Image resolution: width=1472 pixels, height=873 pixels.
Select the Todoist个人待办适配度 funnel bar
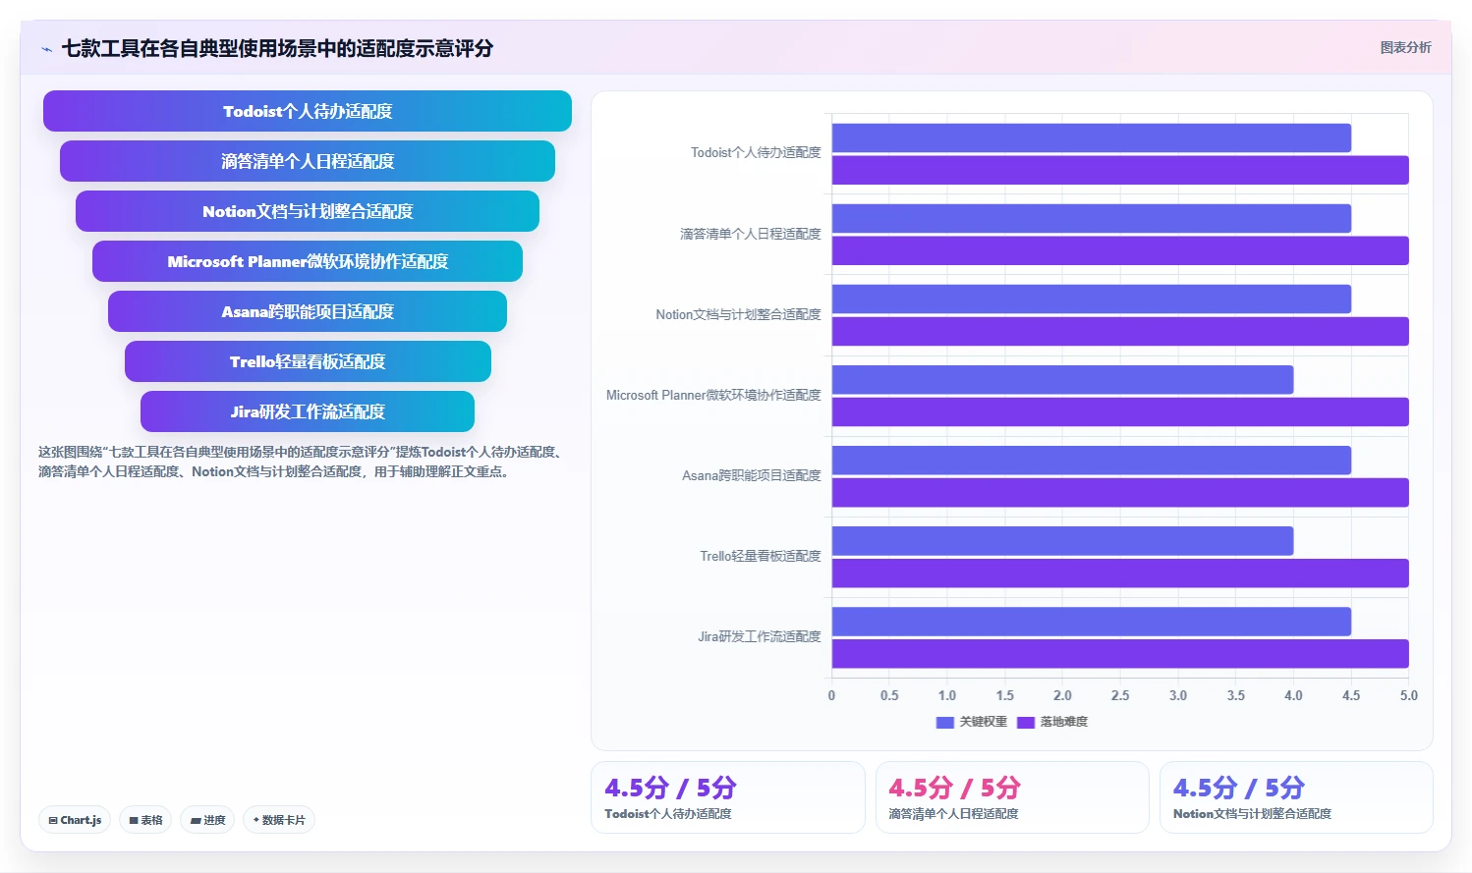click(x=308, y=111)
